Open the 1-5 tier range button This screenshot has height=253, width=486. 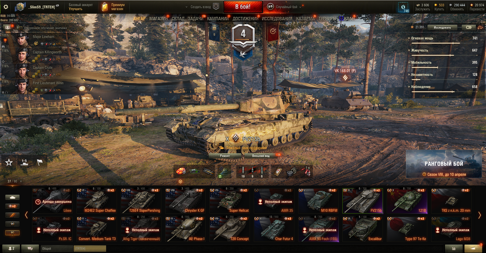24,162
